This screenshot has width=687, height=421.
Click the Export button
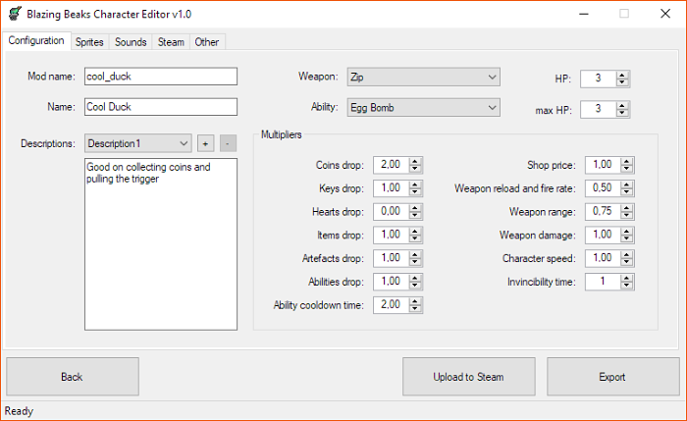612,377
